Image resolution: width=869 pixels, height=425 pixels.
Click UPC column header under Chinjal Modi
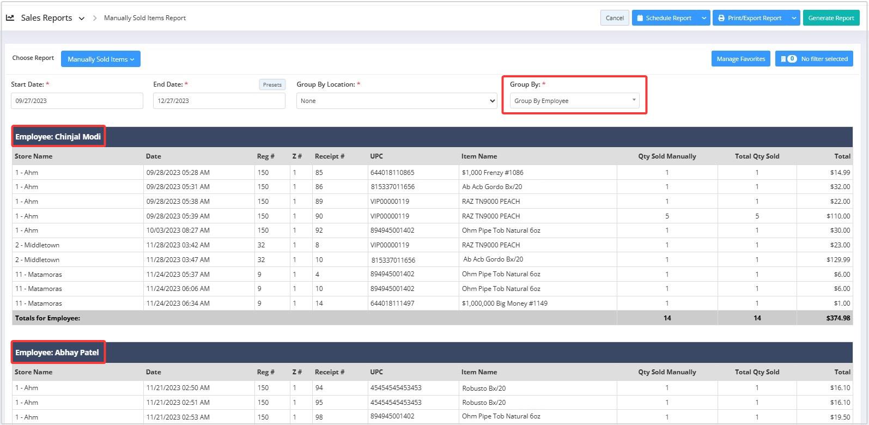click(x=376, y=156)
